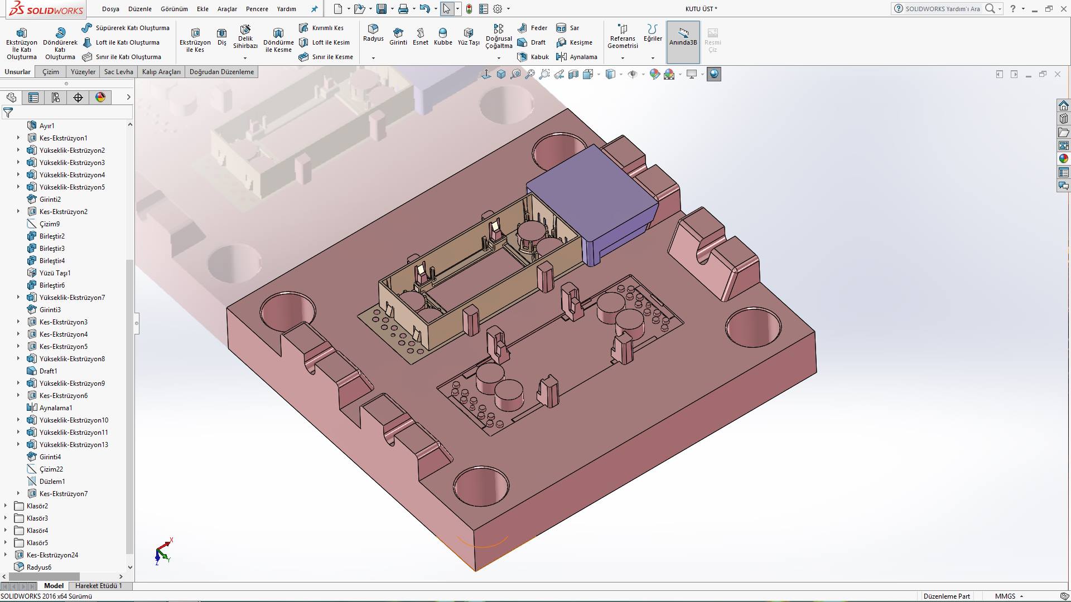Switch to the Yüzeyler tab
The height and width of the screenshot is (602, 1071).
tap(83, 72)
